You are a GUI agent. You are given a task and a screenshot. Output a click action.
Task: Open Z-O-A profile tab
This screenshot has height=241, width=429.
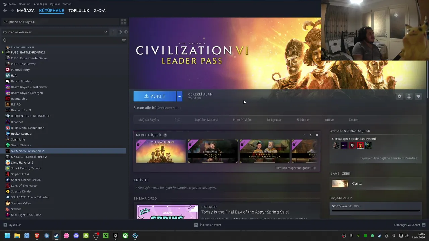[100, 11]
